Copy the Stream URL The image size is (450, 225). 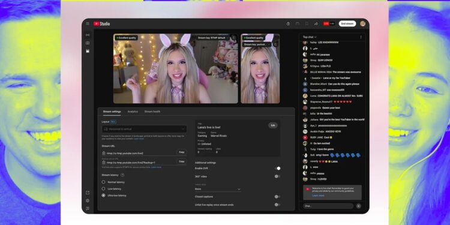point(181,152)
